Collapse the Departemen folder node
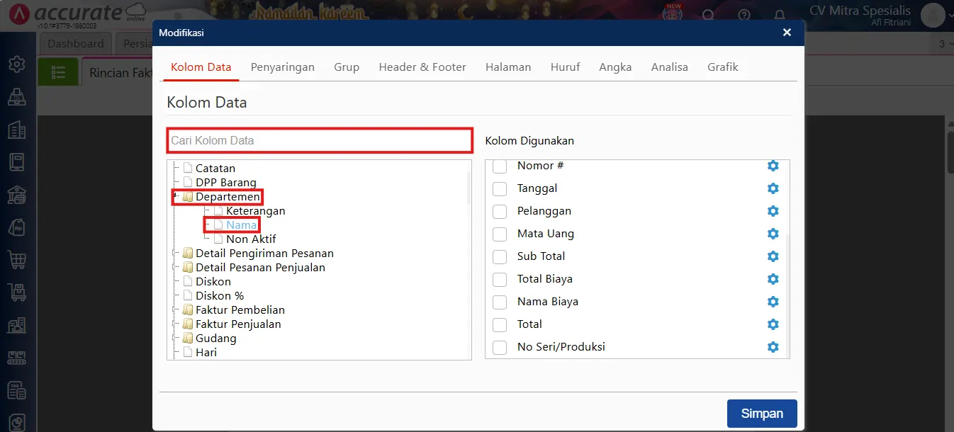This screenshot has width=954, height=432. pyautogui.click(x=174, y=197)
